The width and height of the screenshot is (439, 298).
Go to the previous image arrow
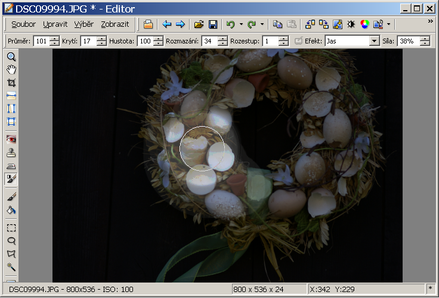point(167,24)
